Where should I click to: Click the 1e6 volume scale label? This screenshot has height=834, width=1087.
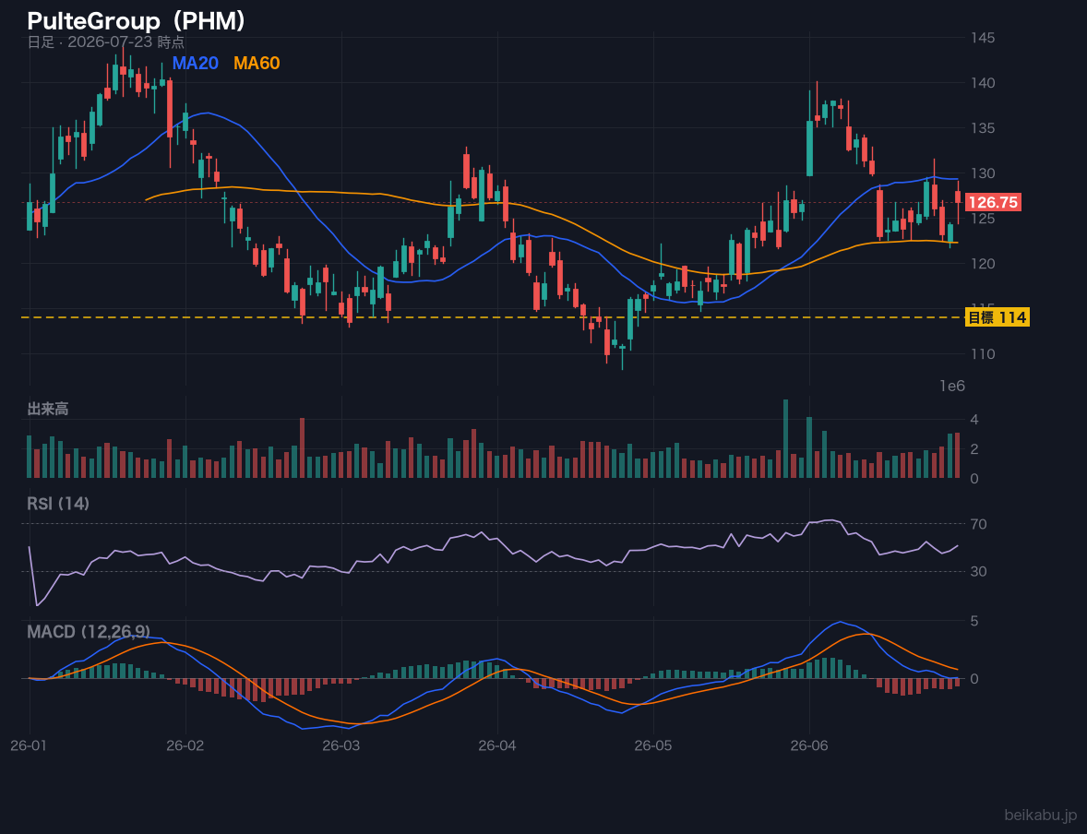[x=952, y=387]
